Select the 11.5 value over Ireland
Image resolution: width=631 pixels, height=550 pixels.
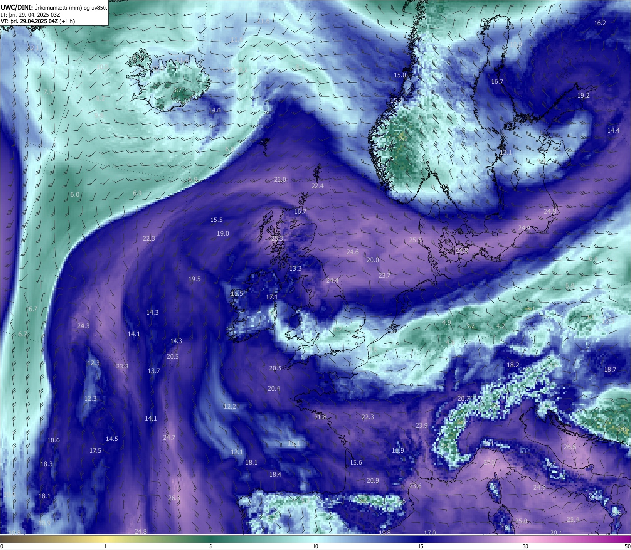237,293
